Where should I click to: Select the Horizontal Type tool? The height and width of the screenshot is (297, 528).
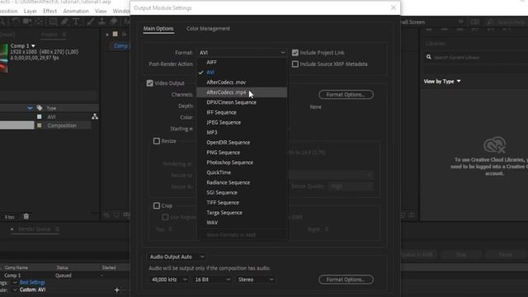[x=76, y=22]
